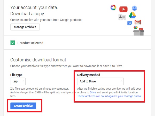155x116 pixels.
Task: Click the blue profile avatar icon
Action: [134, 8]
